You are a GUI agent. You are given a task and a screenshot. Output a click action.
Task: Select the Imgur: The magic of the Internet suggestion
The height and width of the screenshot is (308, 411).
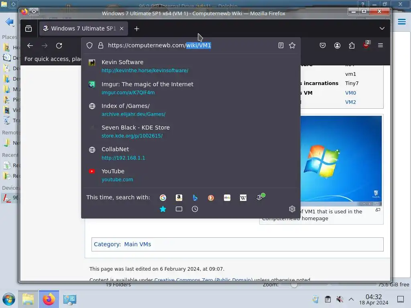pyautogui.click(x=191, y=88)
